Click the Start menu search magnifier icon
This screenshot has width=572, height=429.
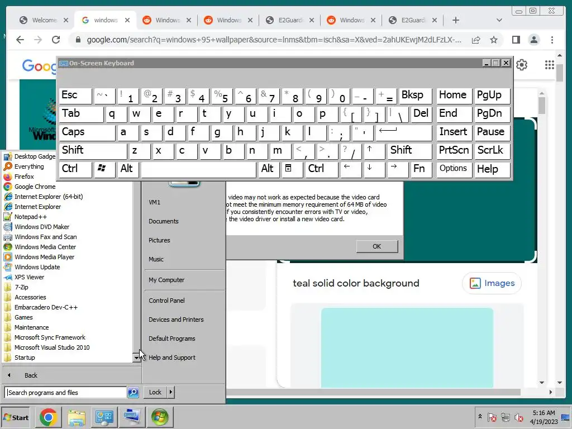(x=133, y=393)
